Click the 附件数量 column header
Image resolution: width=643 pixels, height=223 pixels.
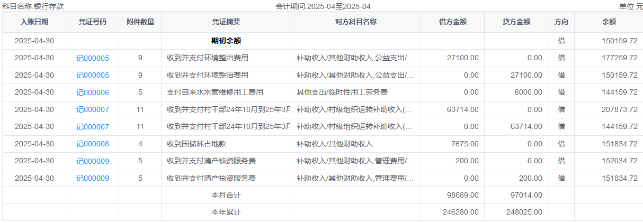click(x=140, y=22)
